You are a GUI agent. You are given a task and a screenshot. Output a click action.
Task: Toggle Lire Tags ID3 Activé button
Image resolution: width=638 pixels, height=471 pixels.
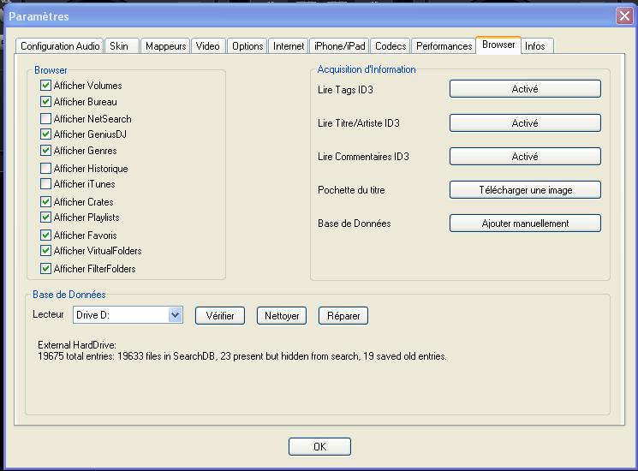tap(525, 89)
